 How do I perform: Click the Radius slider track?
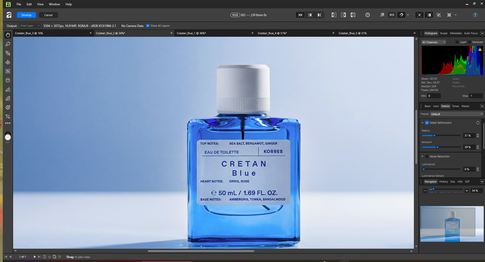tap(441, 136)
